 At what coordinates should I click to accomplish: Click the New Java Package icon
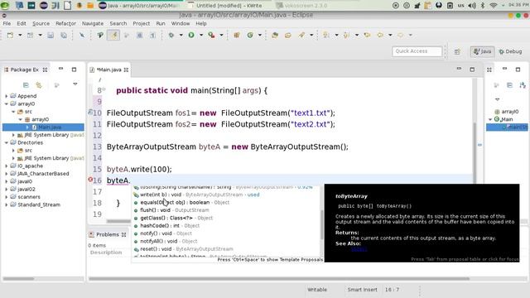click(237, 35)
